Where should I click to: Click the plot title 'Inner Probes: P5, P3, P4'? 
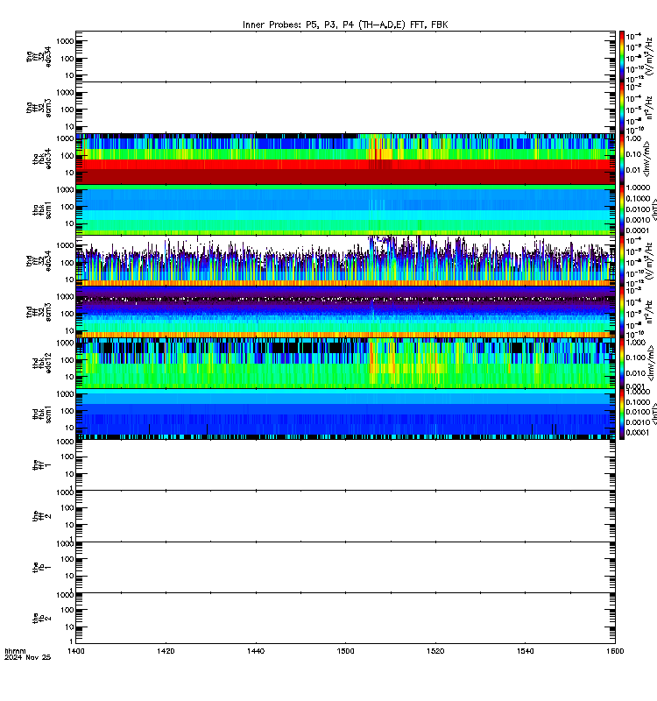click(345, 25)
